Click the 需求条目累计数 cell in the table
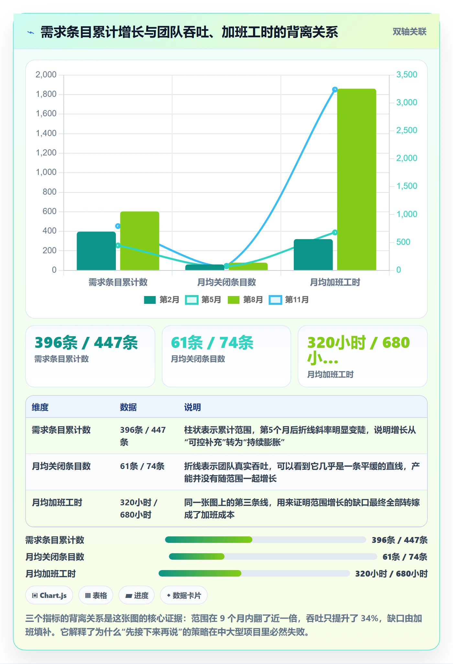Screen dimensions: 453x664 [x=61, y=430]
